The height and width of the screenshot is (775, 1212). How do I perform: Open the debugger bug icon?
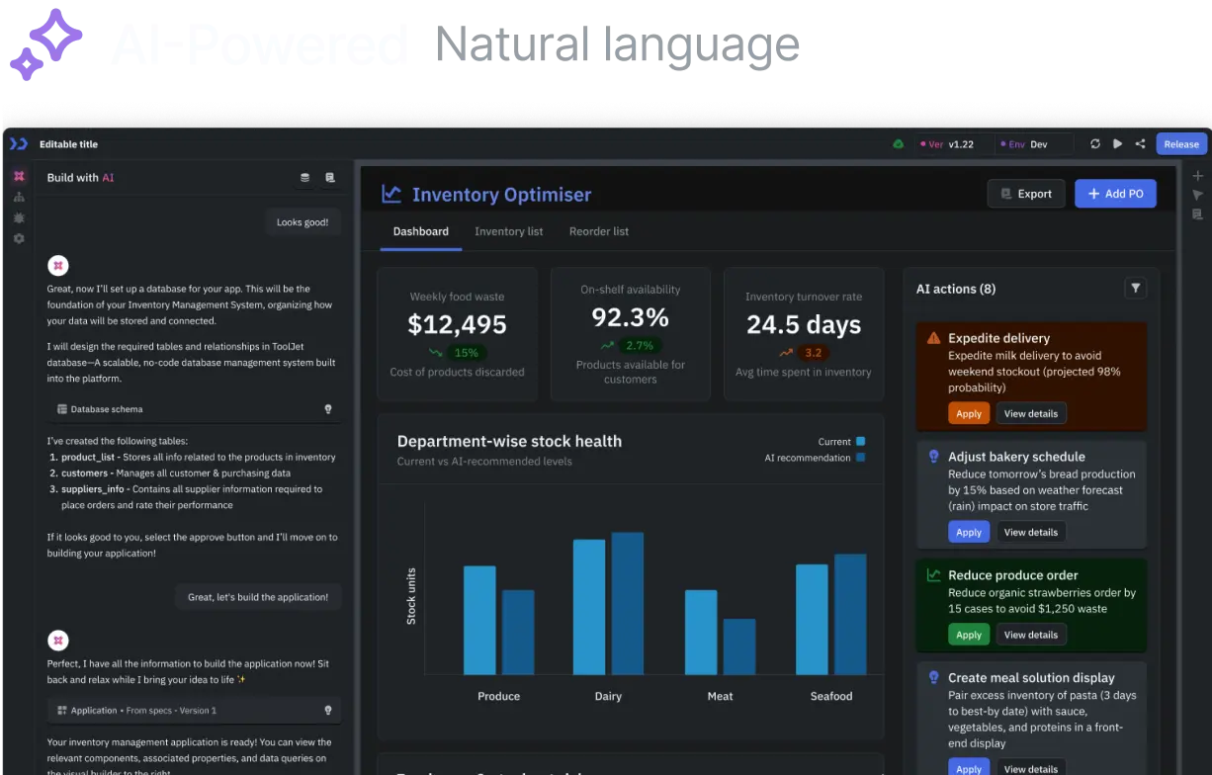point(18,217)
